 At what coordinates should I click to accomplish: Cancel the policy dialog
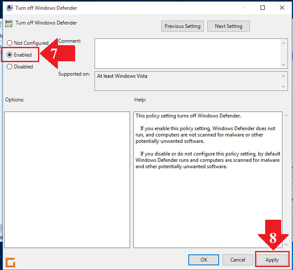[x=238, y=260]
